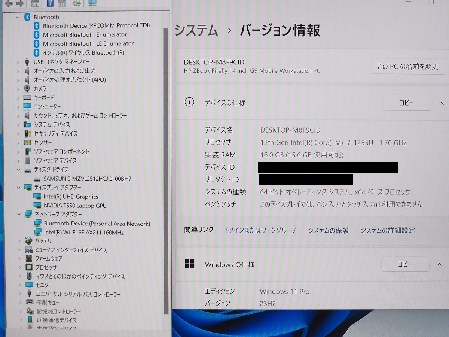The height and width of the screenshot is (337, 449).
Task: Click コピー button in デバイスの仕様
Action: pyautogui.click(x=407, y=103)
